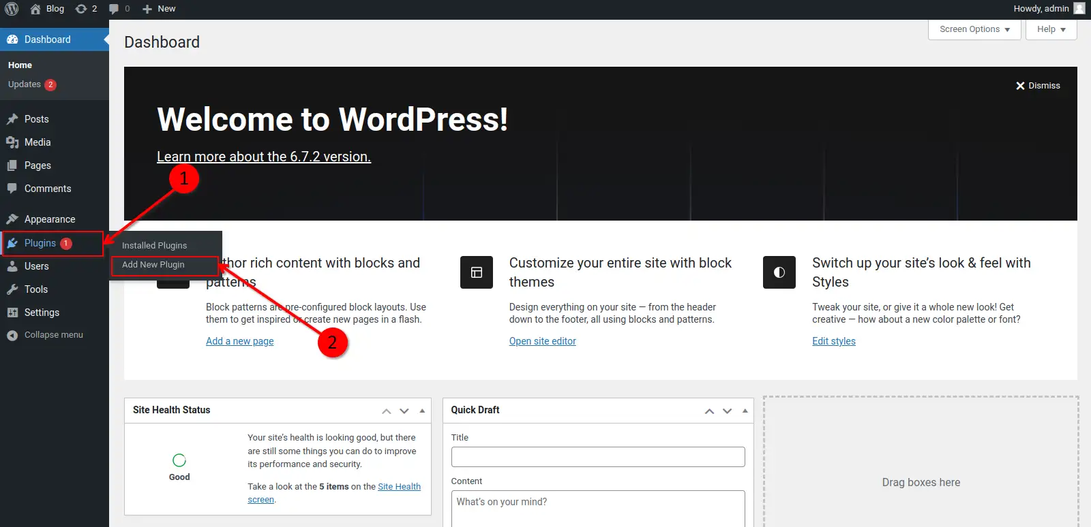Viewport: 1091px width, 527px height.
Task: Click the Appearance paintbrush icon
Action: [x=12, y=219]
